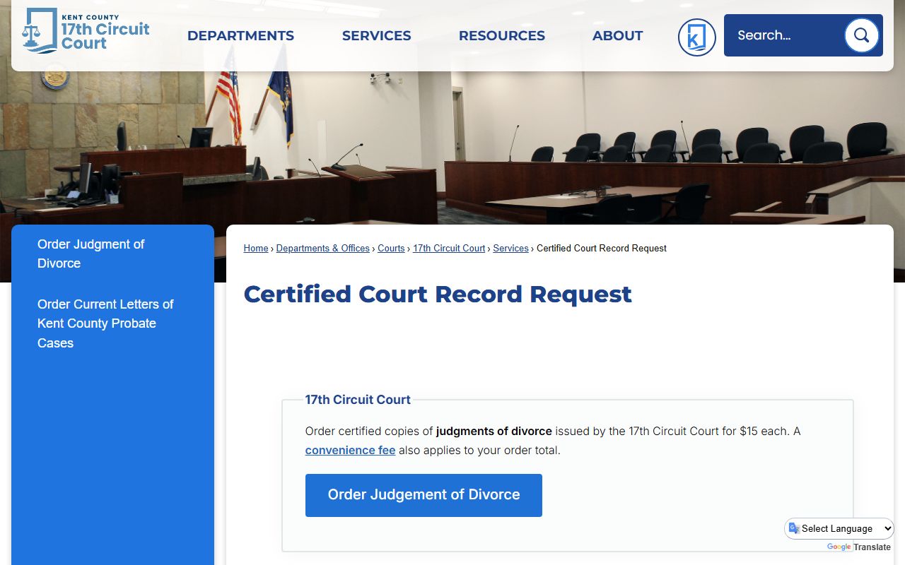905x565 pixels.
Task: Click the Google Translate label
Action: [858, 547]
